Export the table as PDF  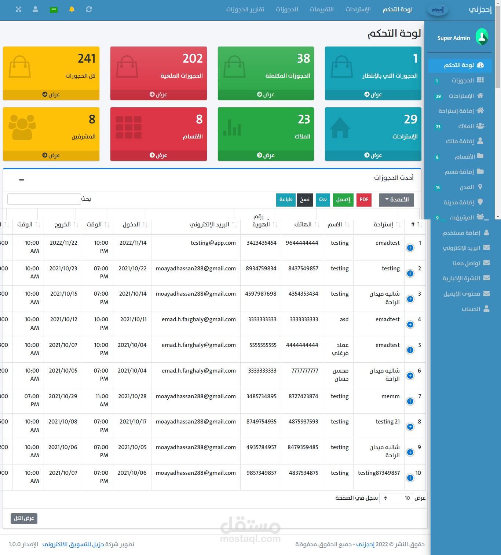tap(364, 200)
